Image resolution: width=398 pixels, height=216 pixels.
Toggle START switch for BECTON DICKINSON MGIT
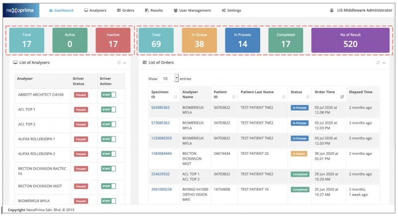108,186
